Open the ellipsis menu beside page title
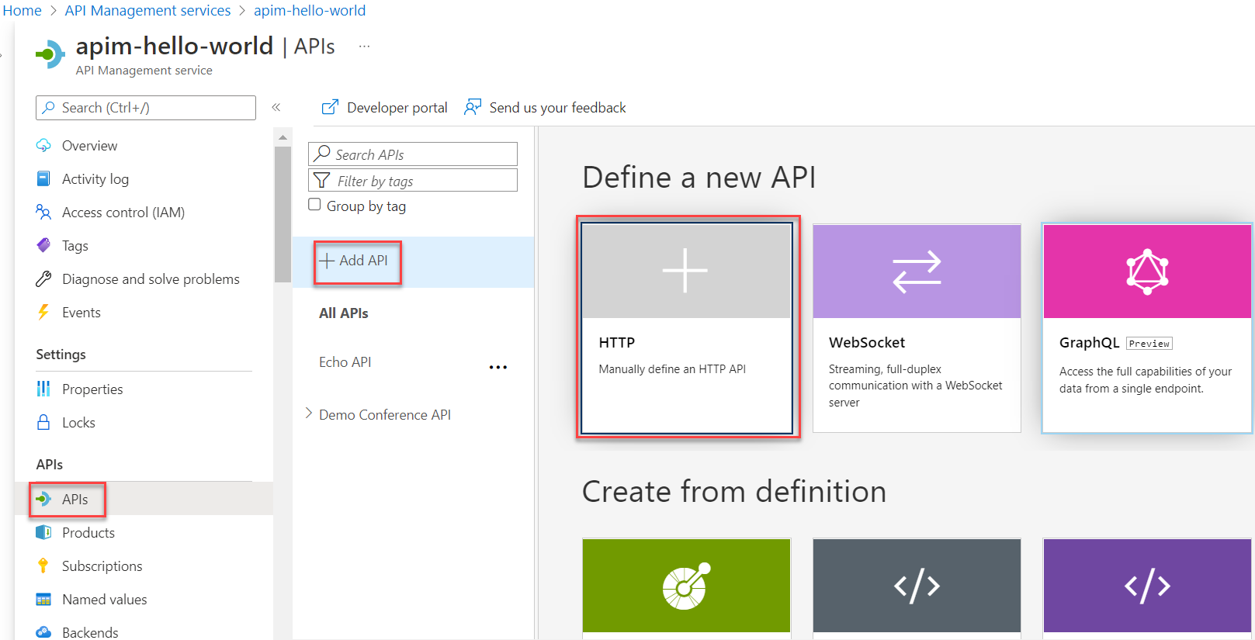Screen dimensions: 1255x640 pyautogui.click(x=364, y=47)
